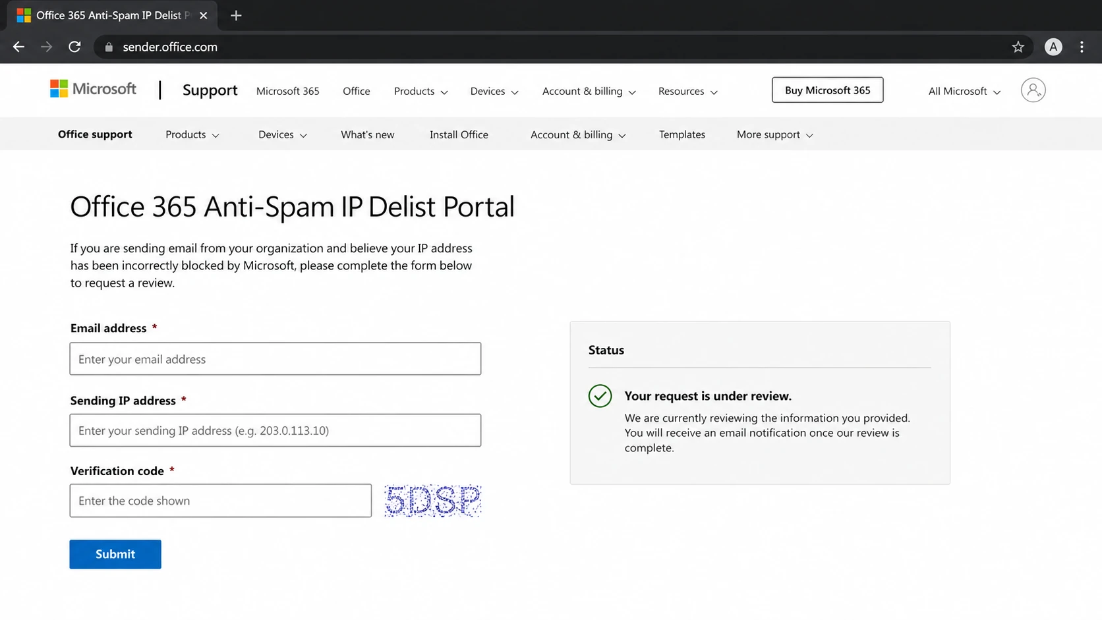Screen dimensions: 1102x620
Task: Click the browser back arrow
Action: (18, 47)
